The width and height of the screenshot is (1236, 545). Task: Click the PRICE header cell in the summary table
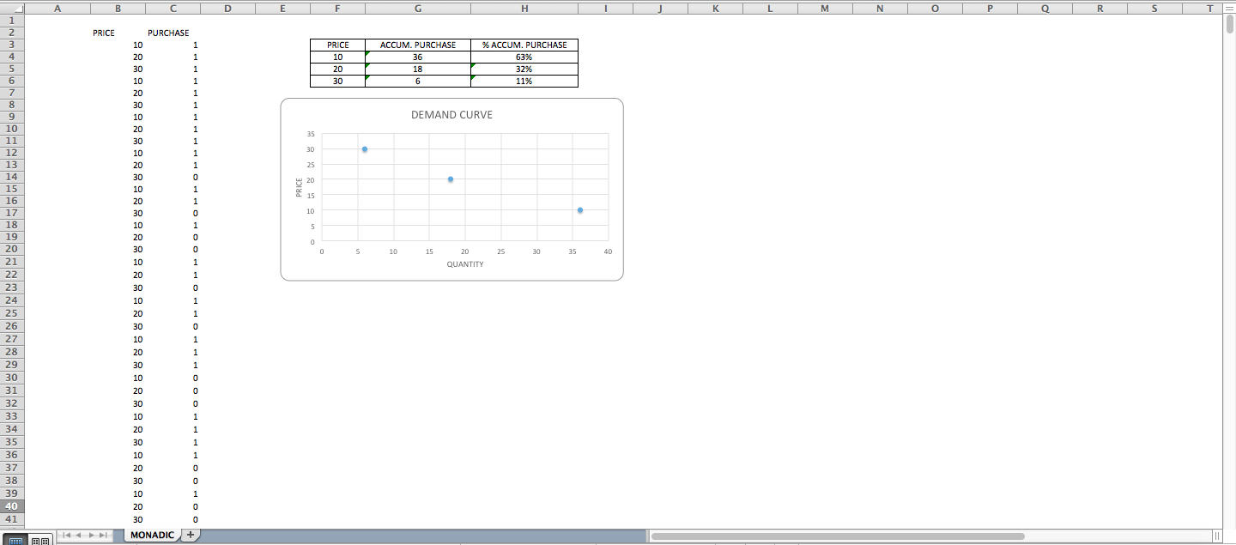[337, 45]
